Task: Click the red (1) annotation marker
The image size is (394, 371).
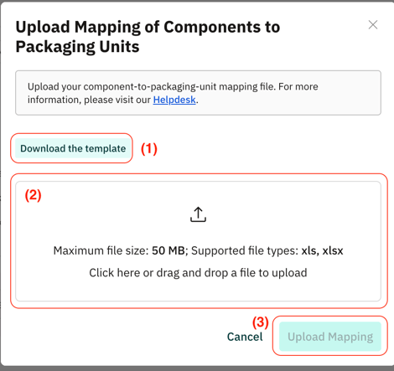Action: pos(149,148)
